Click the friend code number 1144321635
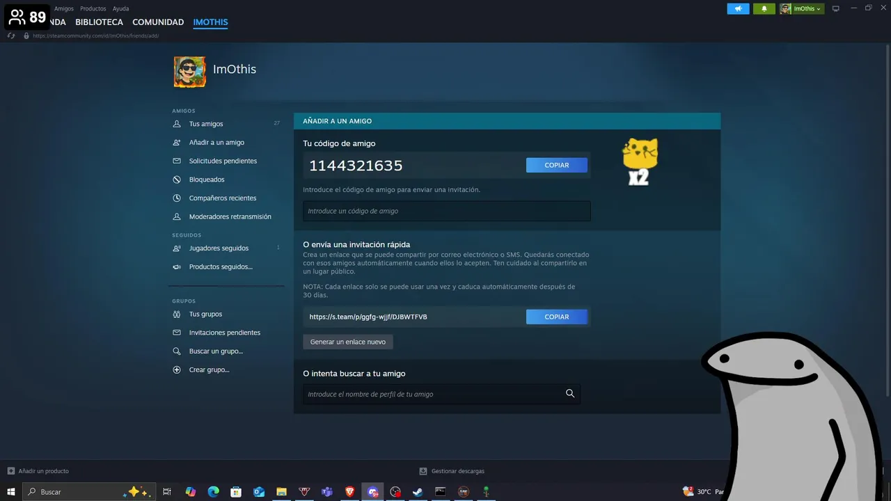The image size is (891, 501). pyautogui.click(x=356, y=166)
